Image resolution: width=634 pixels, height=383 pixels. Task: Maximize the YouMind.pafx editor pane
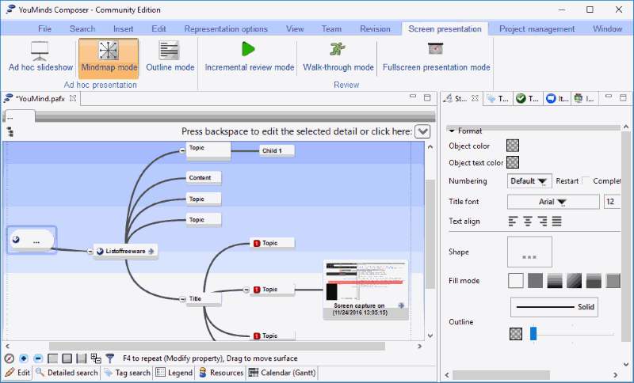[427, 97]
